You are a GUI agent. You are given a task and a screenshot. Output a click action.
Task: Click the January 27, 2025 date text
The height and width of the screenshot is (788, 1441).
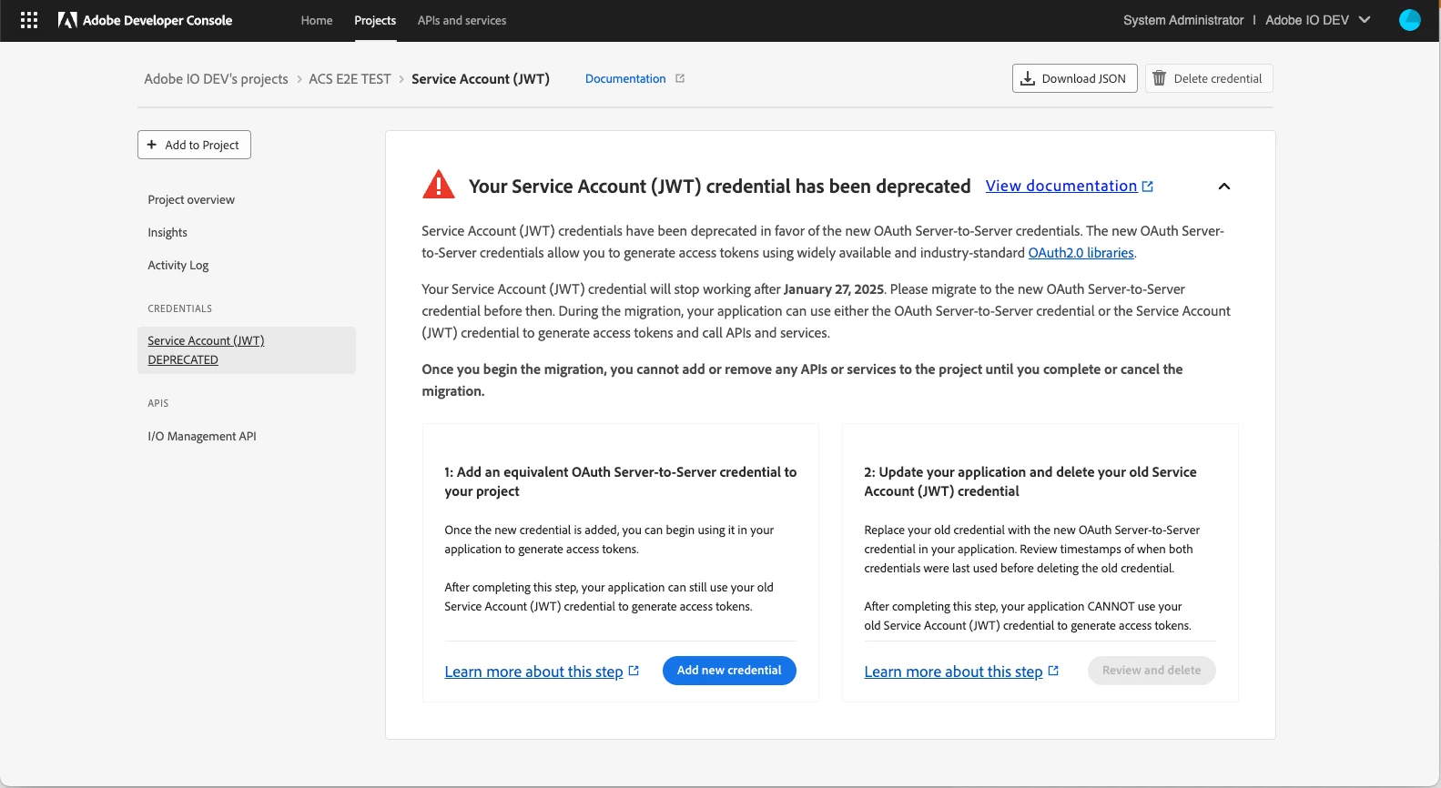[x=834, y=289]
